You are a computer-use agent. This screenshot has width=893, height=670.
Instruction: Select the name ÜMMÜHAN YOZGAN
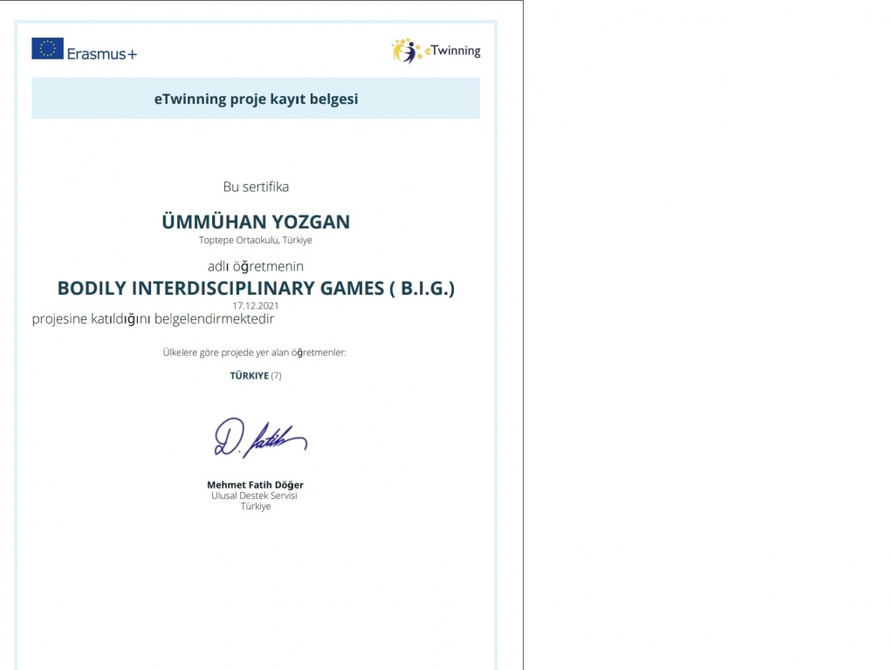tap(256, 222)
